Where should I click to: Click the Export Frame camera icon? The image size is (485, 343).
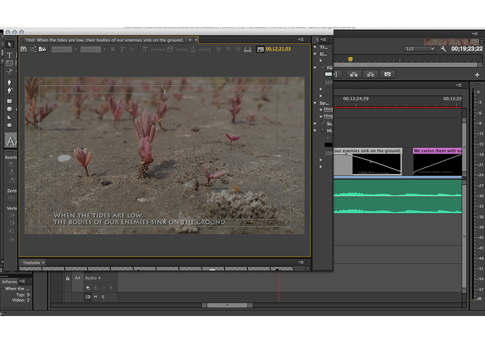(x=387, y=74)
